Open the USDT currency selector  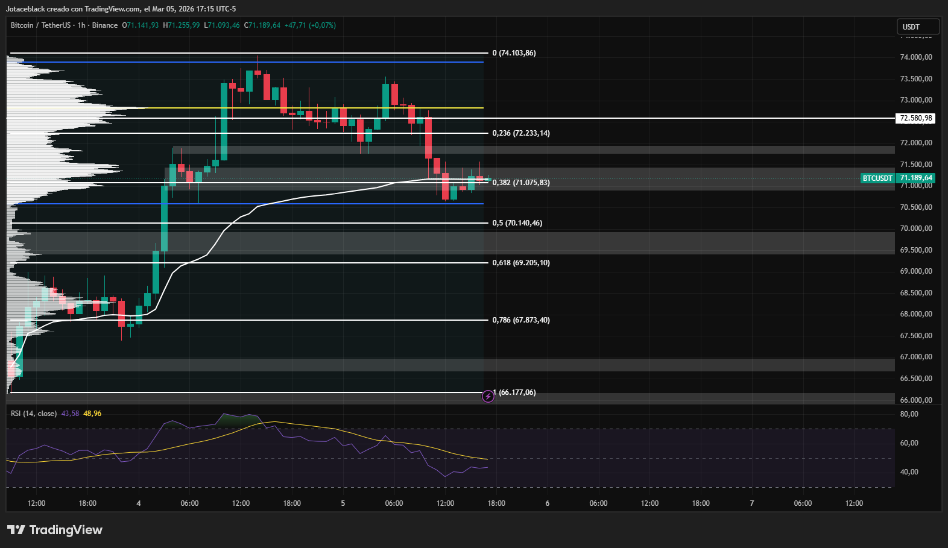[x=917, y=27]
